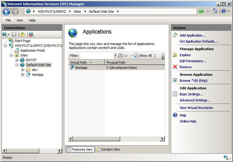Open the dropdown arrow next to Go
The height and width of the screenshot is (162, 233).
131,56
